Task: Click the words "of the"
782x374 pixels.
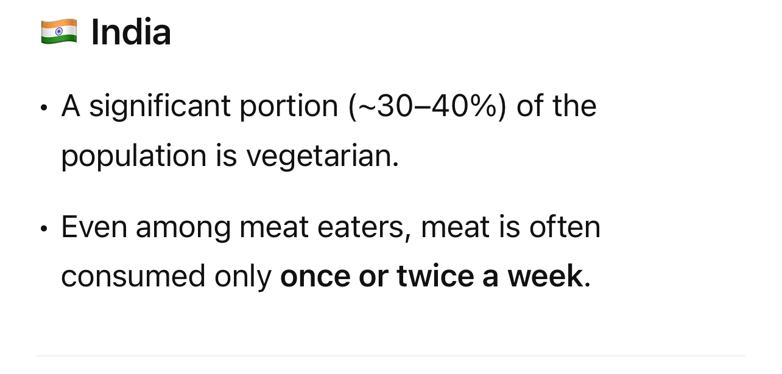Action: [x=556, y=106]
